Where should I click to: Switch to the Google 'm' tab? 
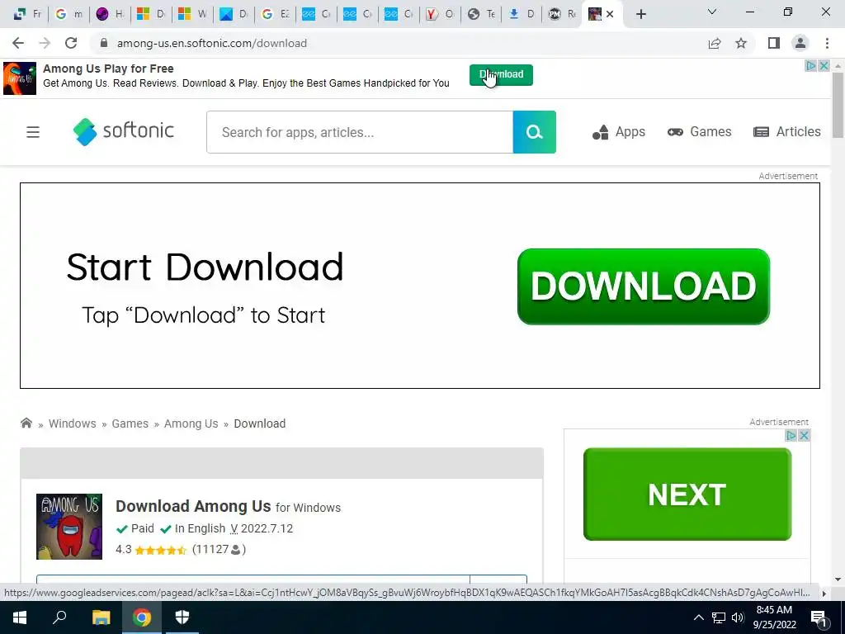[69, 14]
